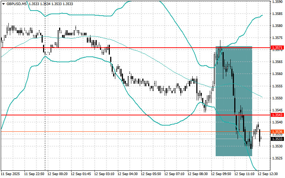The width and height of the screenshot is (285, 178).
Task: Click the 12 Sep 07:10 time label
Action: point(174,174)
